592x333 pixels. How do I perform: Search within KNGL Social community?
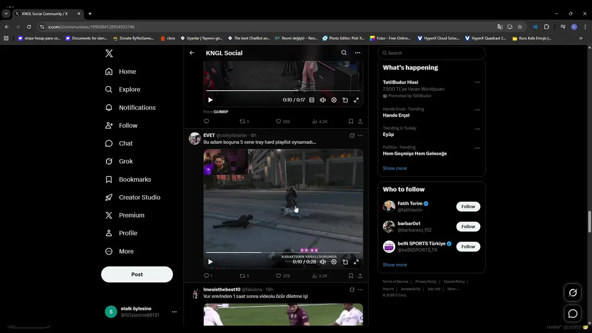click(344, 53)
